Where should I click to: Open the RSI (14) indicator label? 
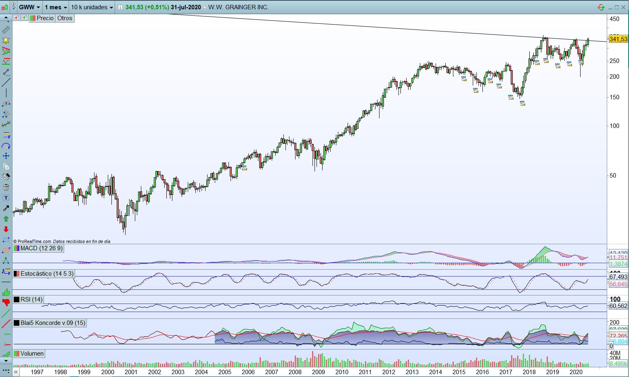(28, 300)
